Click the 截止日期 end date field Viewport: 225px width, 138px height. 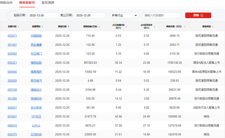coord(90,15)
